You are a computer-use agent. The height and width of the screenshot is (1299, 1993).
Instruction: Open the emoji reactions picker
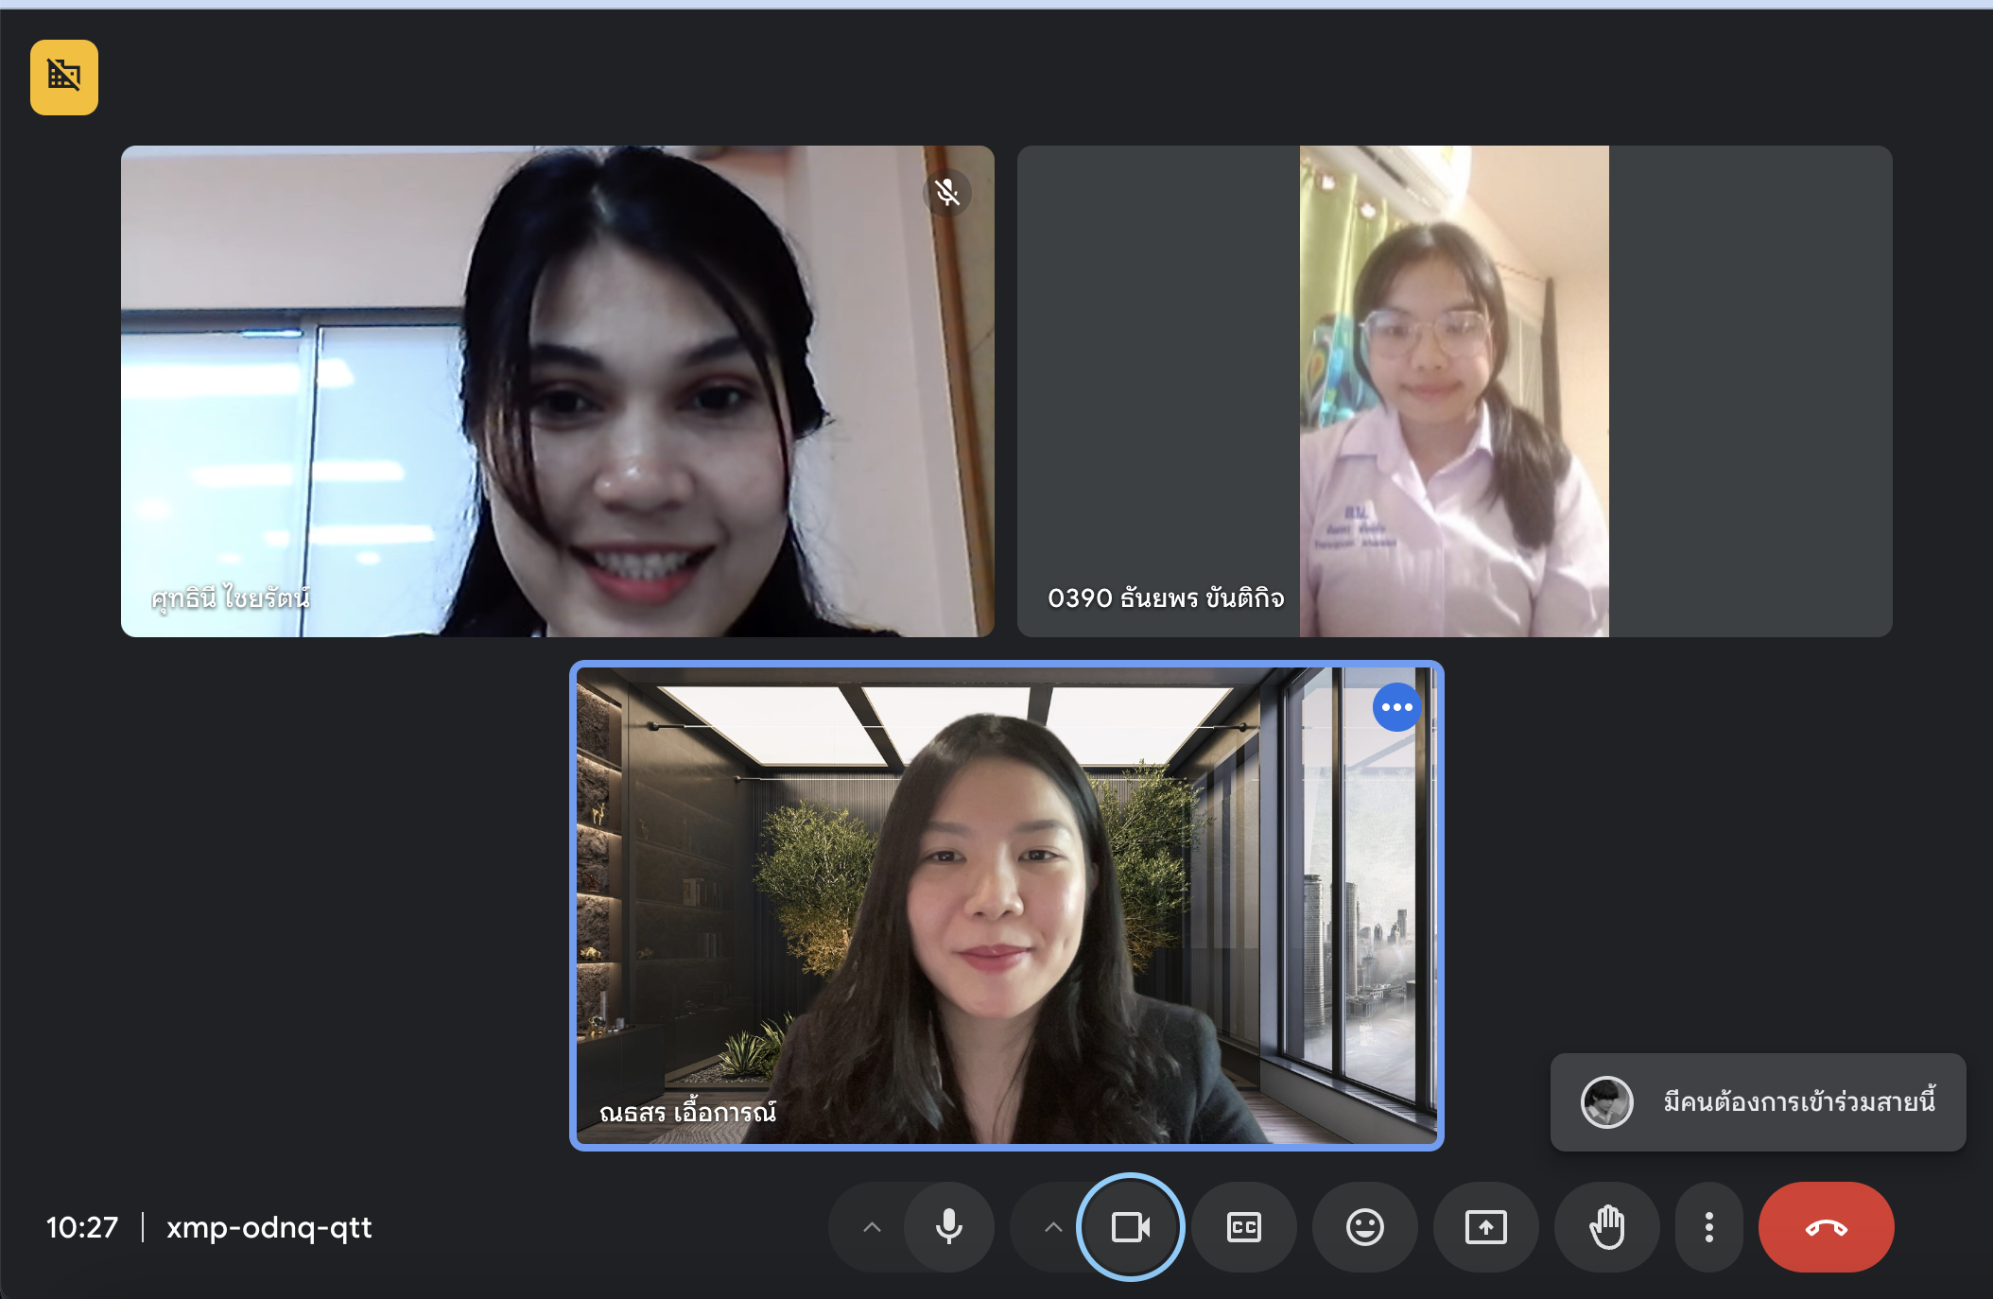[x=1364, y=1227]
